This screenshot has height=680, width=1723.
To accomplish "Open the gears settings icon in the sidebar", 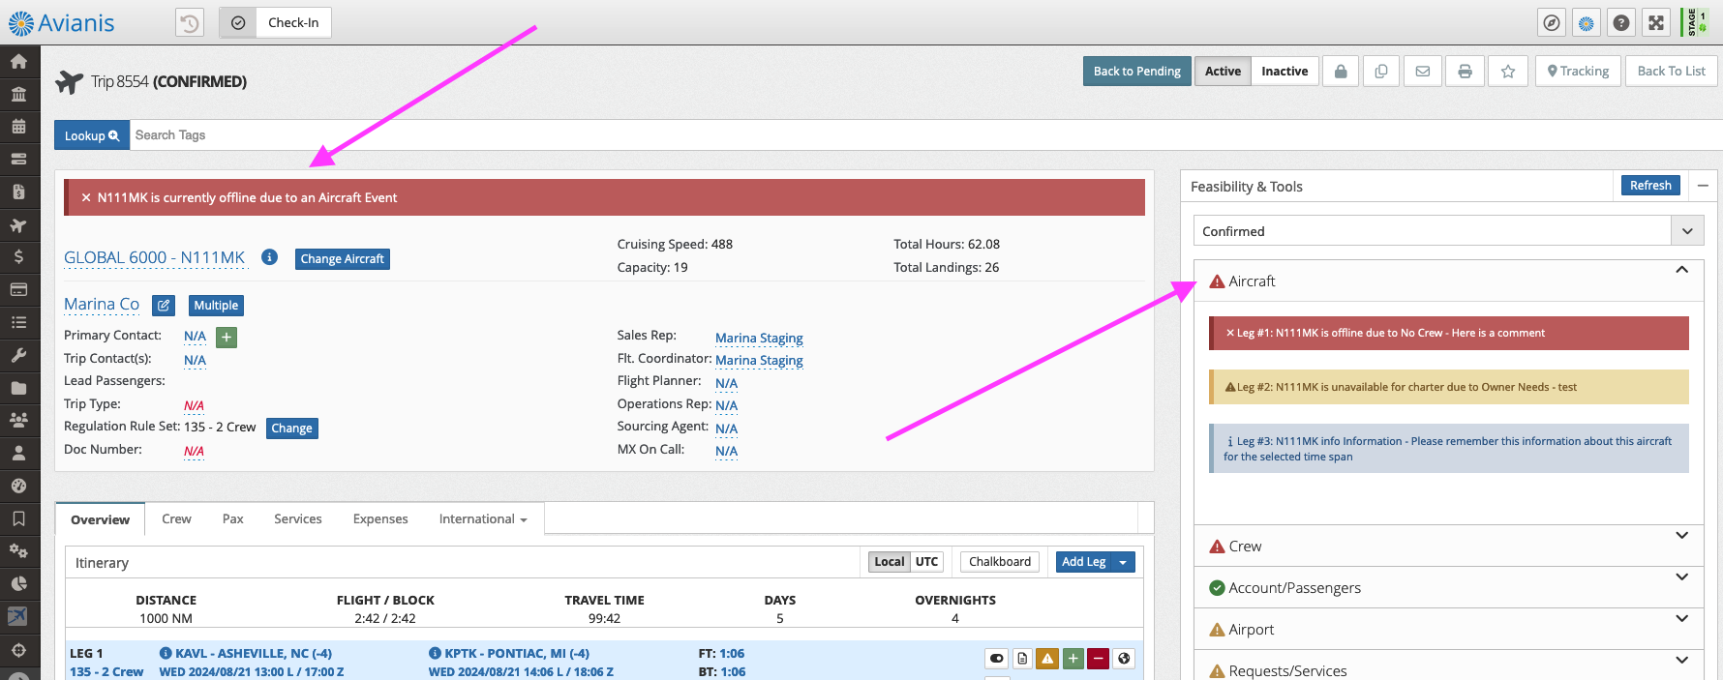I will (x=18, y=551).
